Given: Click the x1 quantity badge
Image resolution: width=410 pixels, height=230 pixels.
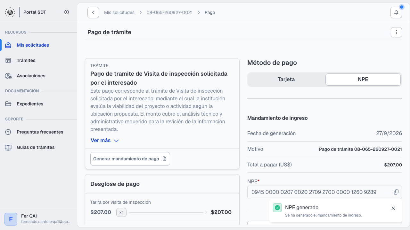Looking at the screenshot, I should click(x=121, y=212).
